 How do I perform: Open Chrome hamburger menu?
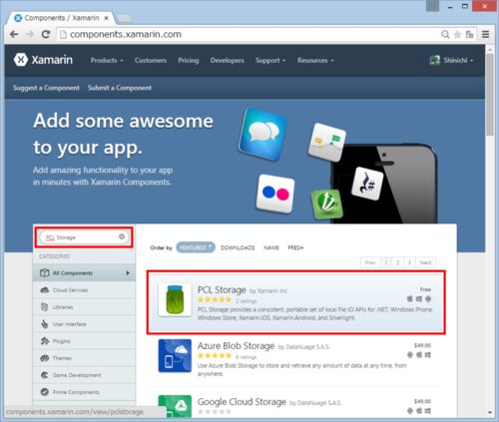pos(486,34)
